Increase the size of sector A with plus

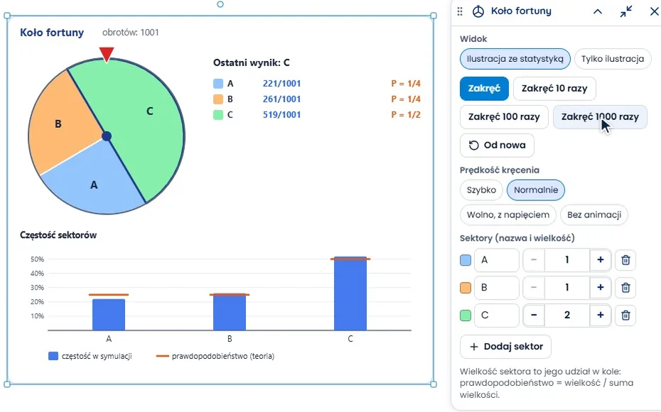click(601, 260)
